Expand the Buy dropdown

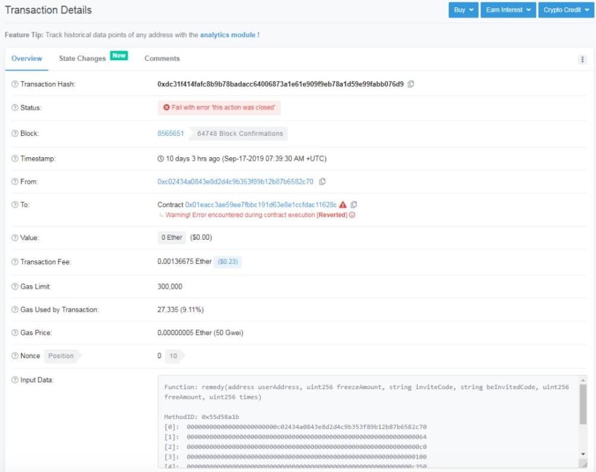point(463,10)
